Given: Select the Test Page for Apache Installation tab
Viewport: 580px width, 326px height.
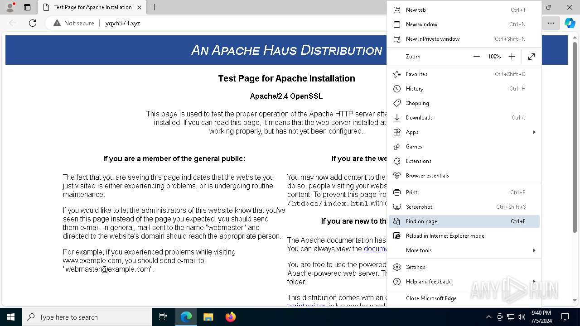Looking at the screenshot, I should coord(93,7).
